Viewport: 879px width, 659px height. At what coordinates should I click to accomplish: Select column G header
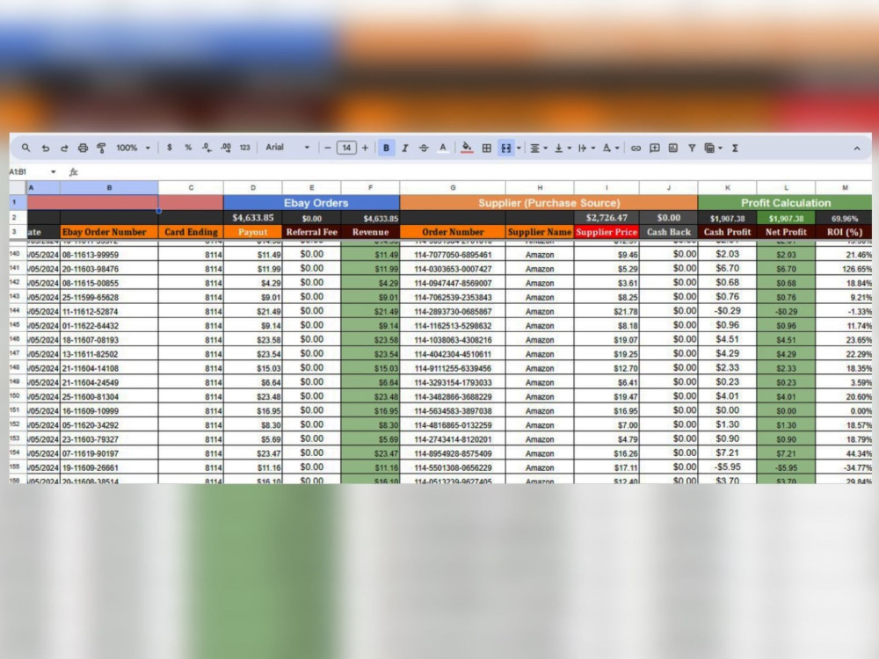click(x=453, y=188)
